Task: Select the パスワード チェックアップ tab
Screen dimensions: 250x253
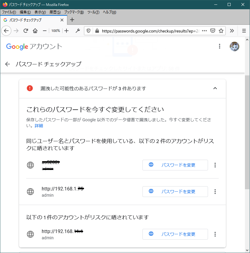Action: (x=34, y=20)
